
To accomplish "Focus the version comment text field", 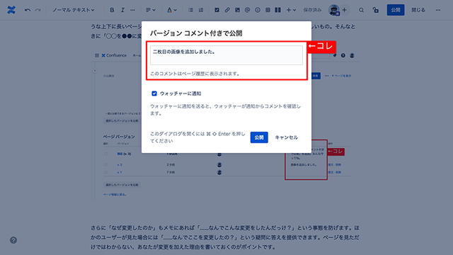I will (226, 55).
